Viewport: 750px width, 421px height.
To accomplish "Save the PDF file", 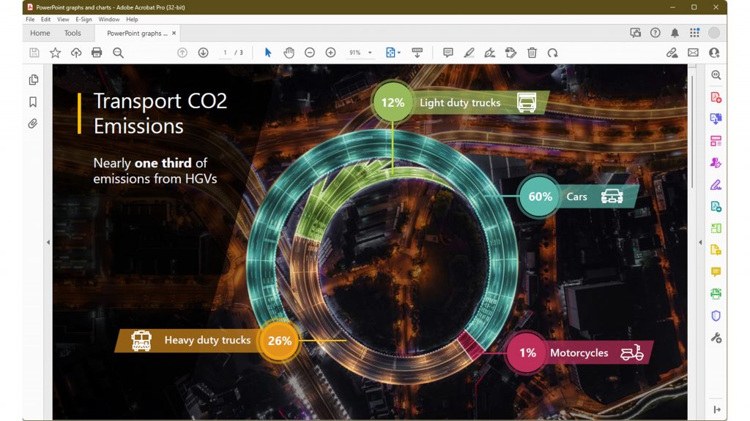I will [34, 52].
